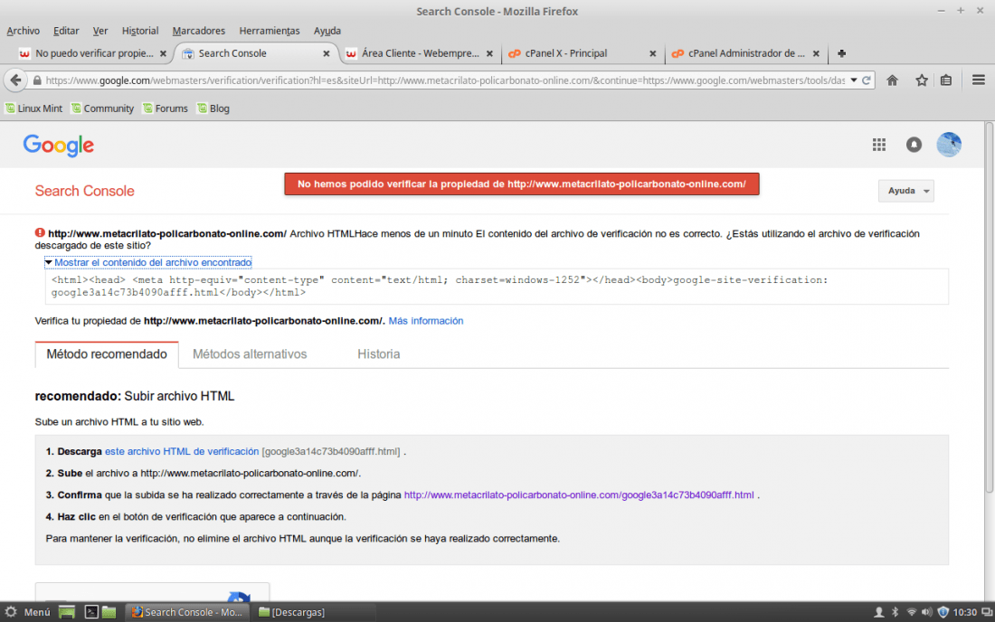Click the Bluetooth tray icon
Screen dimensions: 995x622
895,612
